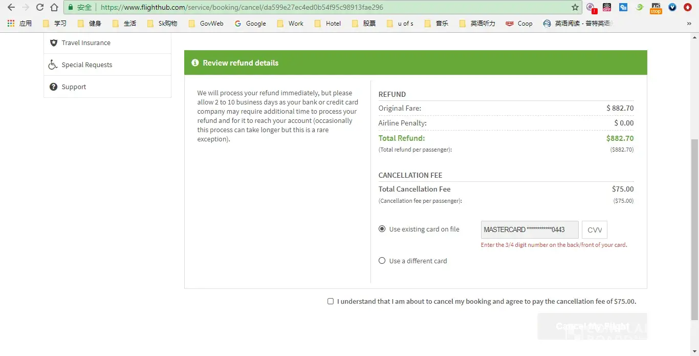Open the Sk购物 bookmark folder
Viewport: 699px width, 356px height.
162,23
